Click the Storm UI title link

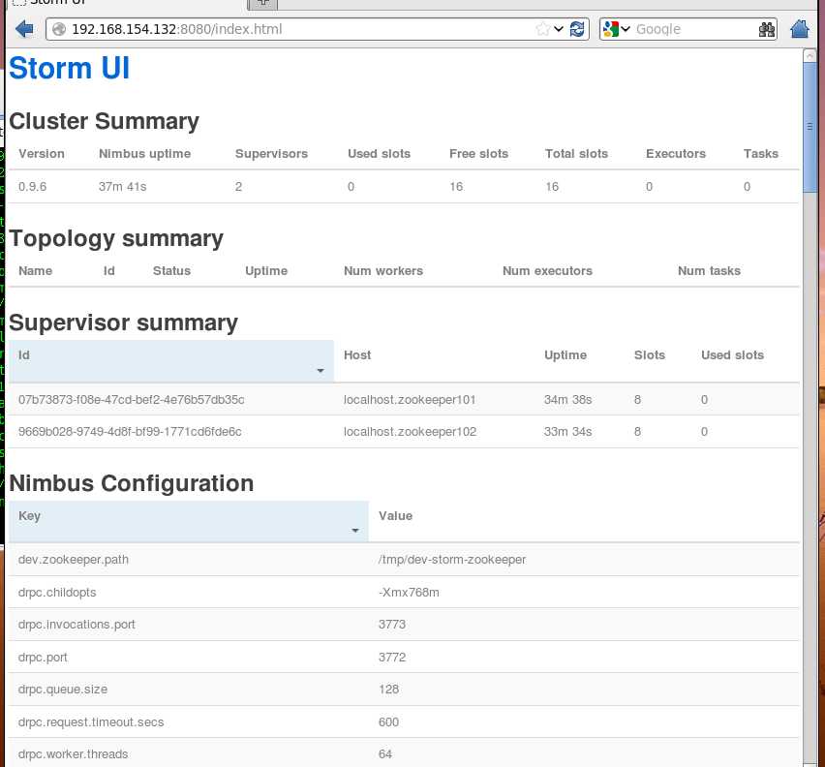[70, 68]
